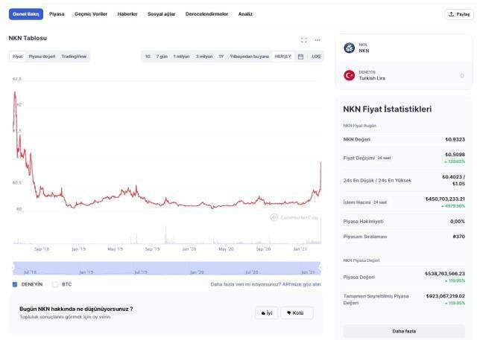
Task: Open the calendar date range picker
Action: (x=300, y=57)
